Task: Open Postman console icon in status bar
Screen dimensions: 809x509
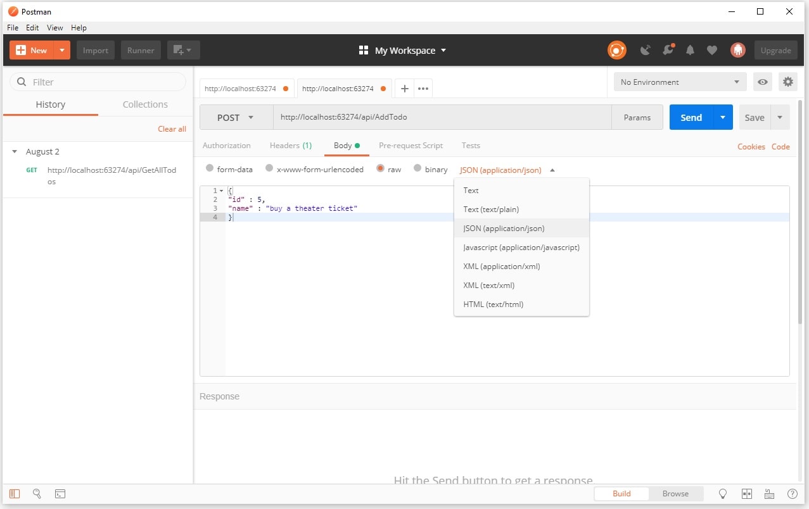Action: point(60,494)
